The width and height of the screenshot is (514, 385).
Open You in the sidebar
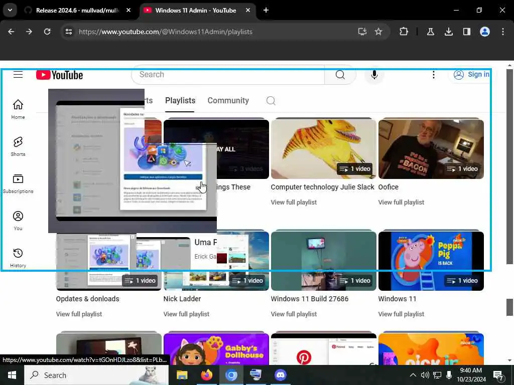[18, 221]
